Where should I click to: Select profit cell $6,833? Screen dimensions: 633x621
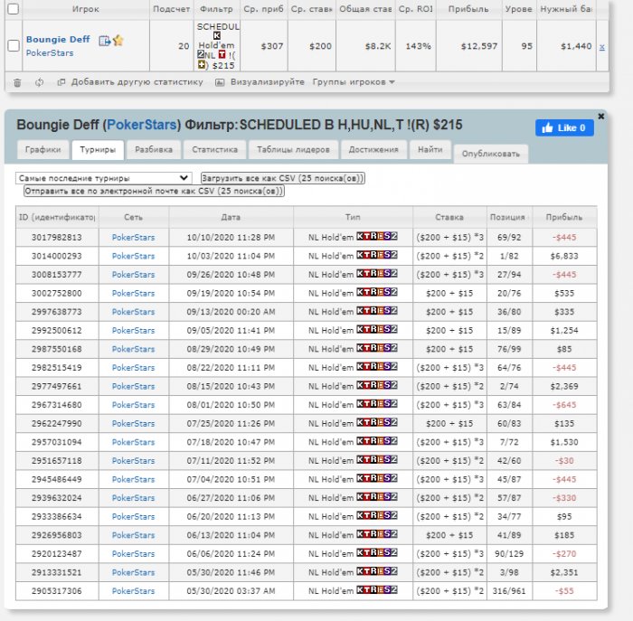(564, 256)
